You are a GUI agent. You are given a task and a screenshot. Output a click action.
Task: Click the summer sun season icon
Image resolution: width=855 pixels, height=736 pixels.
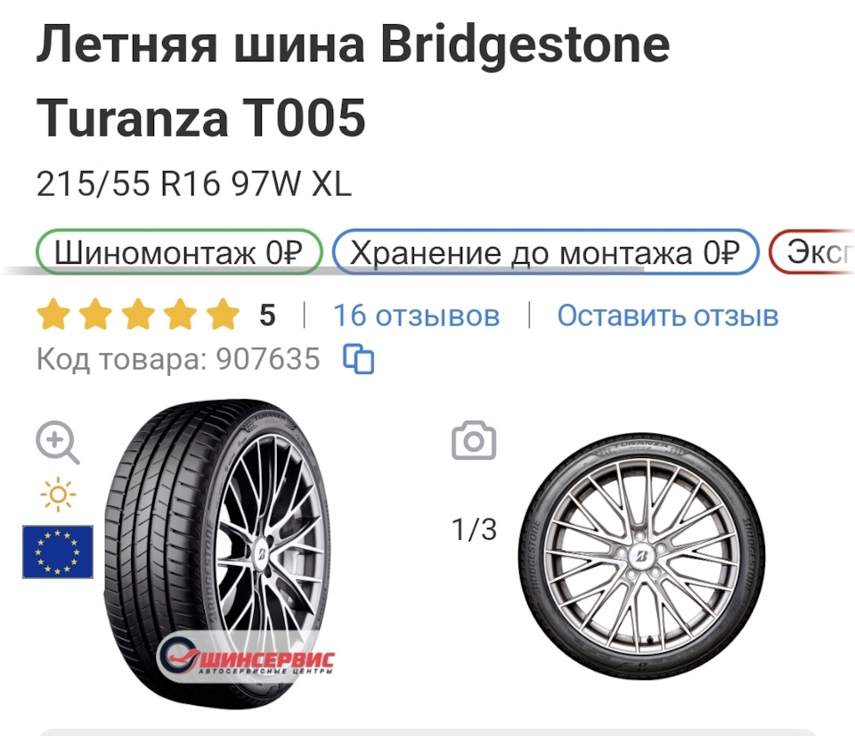tap(58, 495)
